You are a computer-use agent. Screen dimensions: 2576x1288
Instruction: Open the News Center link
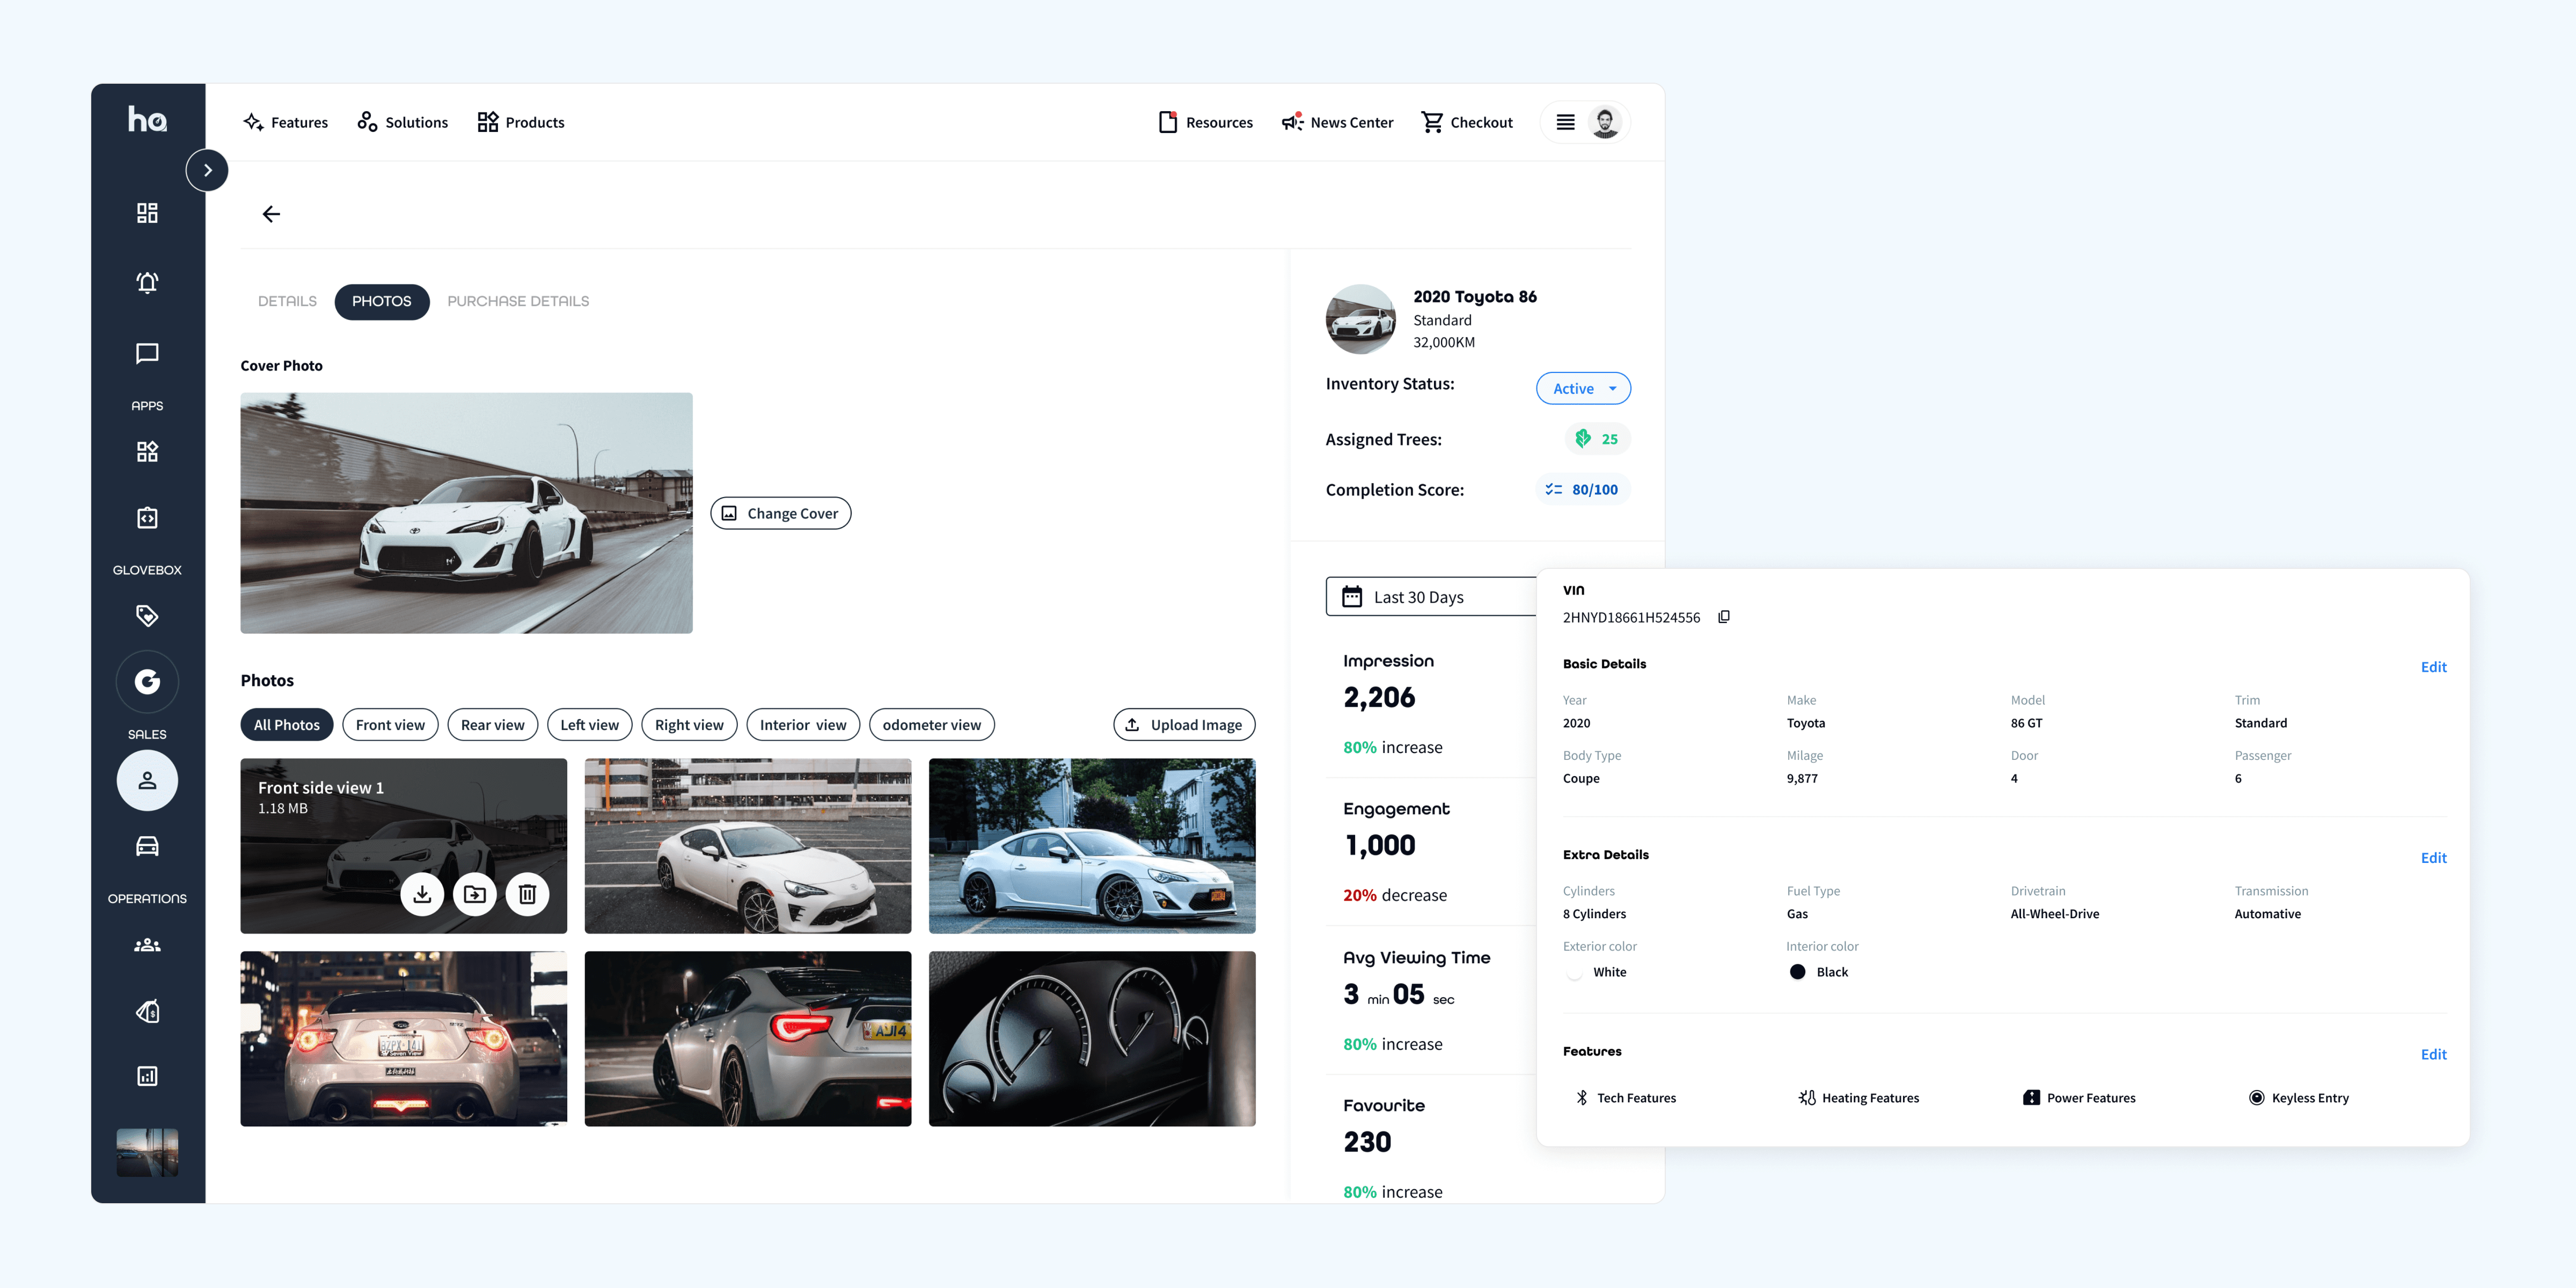point(1337,122)
